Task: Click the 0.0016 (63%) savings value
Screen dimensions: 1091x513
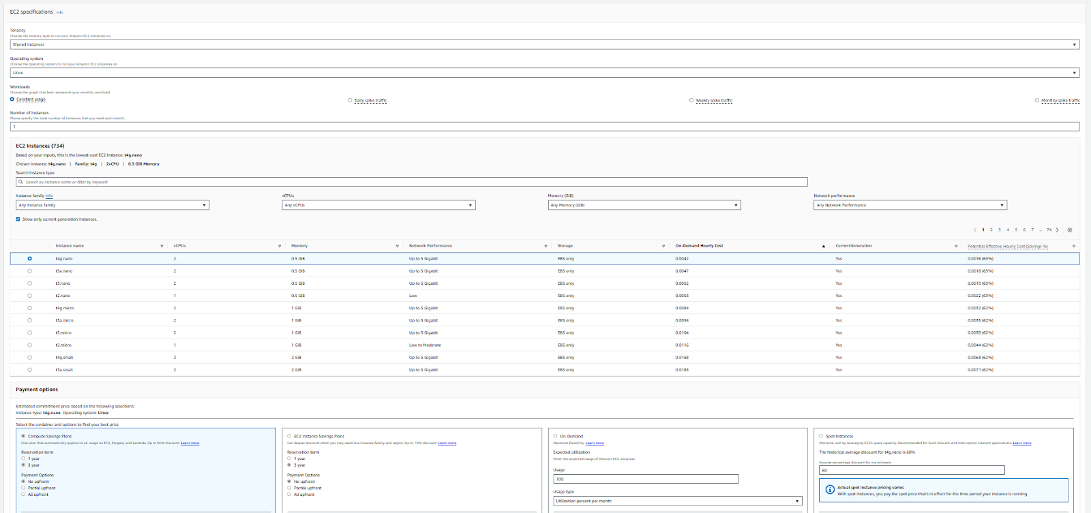Action: coord(981,259)
